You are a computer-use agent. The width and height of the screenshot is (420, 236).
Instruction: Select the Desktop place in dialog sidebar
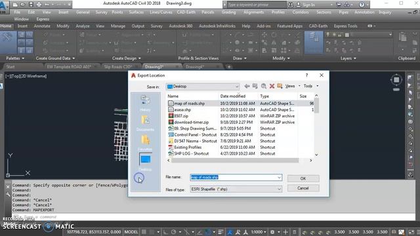point(145,162)
